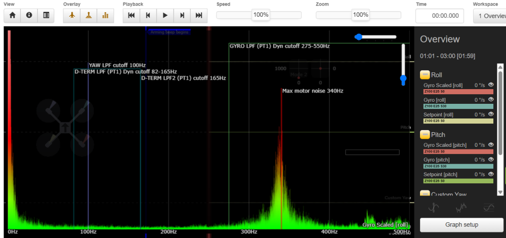Toggle the craft overlay airplane icon

[x=72, y=15]
